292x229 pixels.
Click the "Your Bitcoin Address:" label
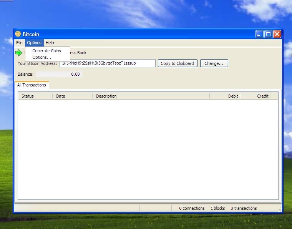[37, 63]
